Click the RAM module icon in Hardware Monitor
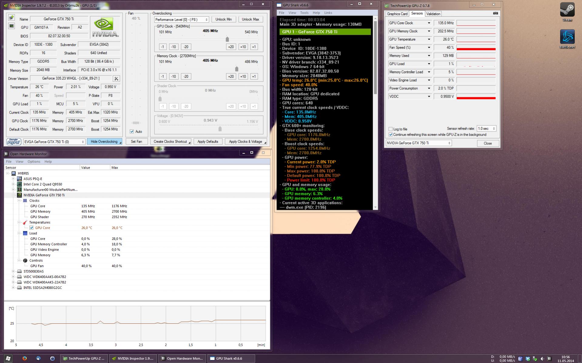Viewport: 582px width, 363px height. click(x=19, y=190)
